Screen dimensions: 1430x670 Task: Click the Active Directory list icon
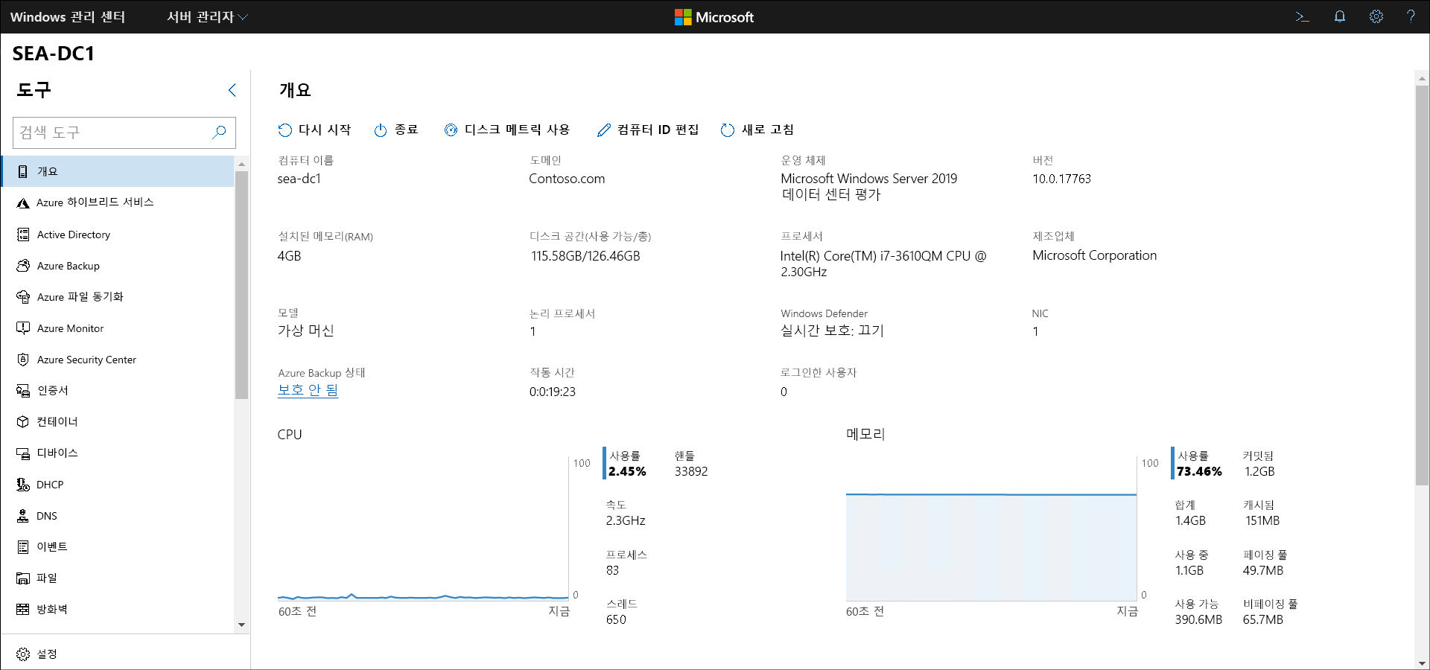[23, 234]
